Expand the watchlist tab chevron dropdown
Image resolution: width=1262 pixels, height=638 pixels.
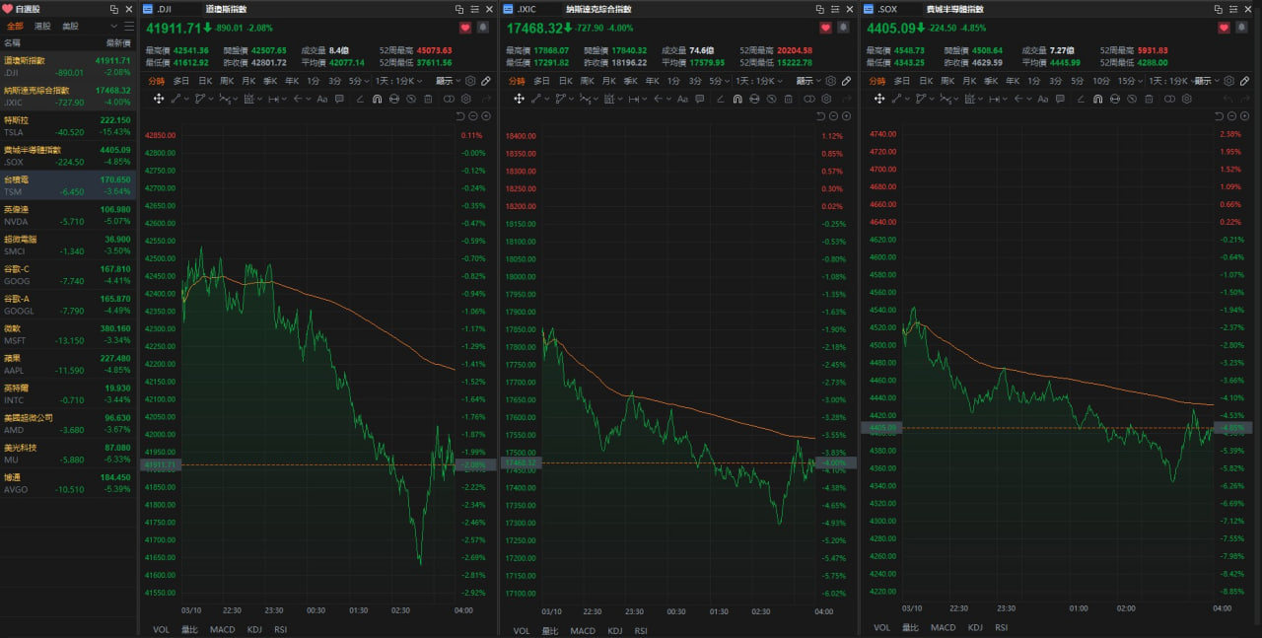pyautogui.click(x=113, y=27)
